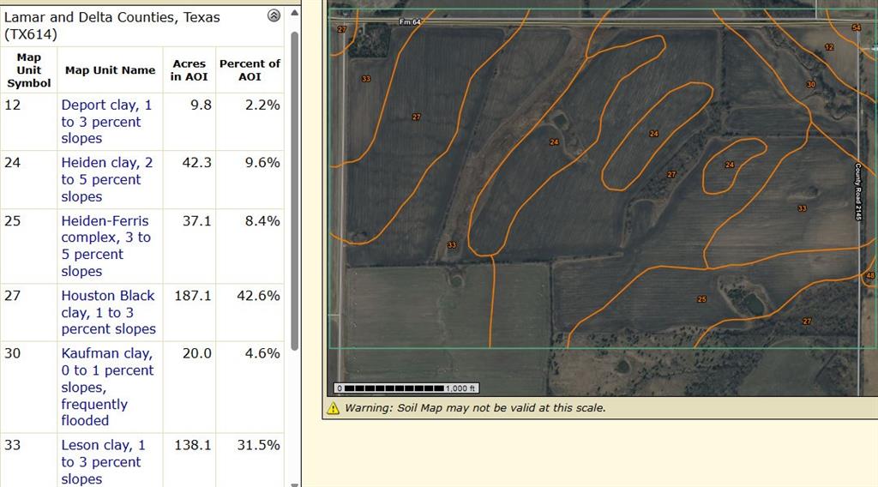Image resolution: width=878 pixels, height=487 pixels.
Task: Click the Map Unit Name column header
Action: coord(110,70)
